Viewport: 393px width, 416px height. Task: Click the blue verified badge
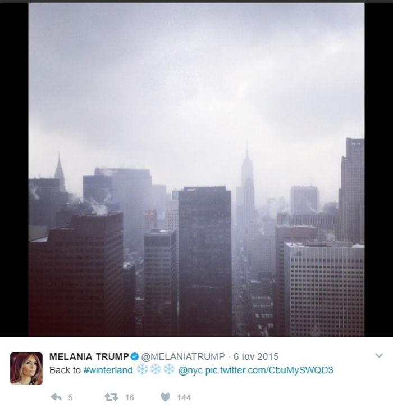135,356
